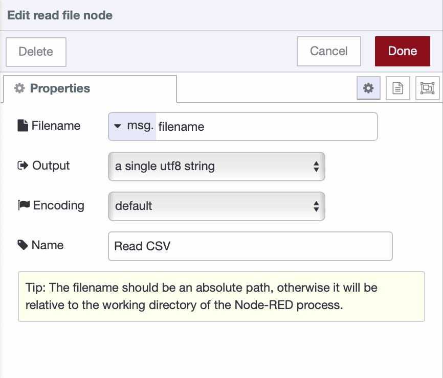Open the msg. type selector for Filename
This screenshot has height=378, width=443.
tap(132, 126)
